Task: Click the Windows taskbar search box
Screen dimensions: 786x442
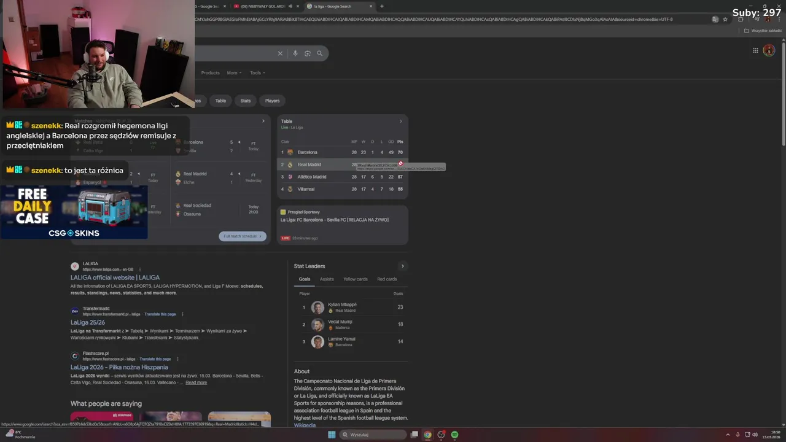Action: (373, 435)
